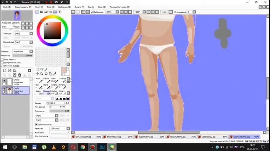This screenshot has height=151, width=270.
Task: Swap foreground and background colors
Action: coord(68,68)
